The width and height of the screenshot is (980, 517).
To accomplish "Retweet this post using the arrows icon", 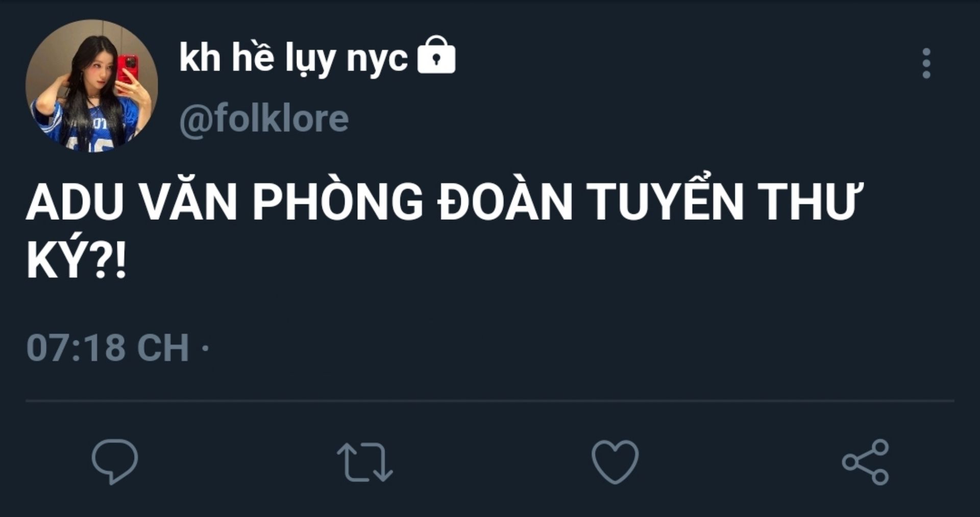I will tap(364, 462).
